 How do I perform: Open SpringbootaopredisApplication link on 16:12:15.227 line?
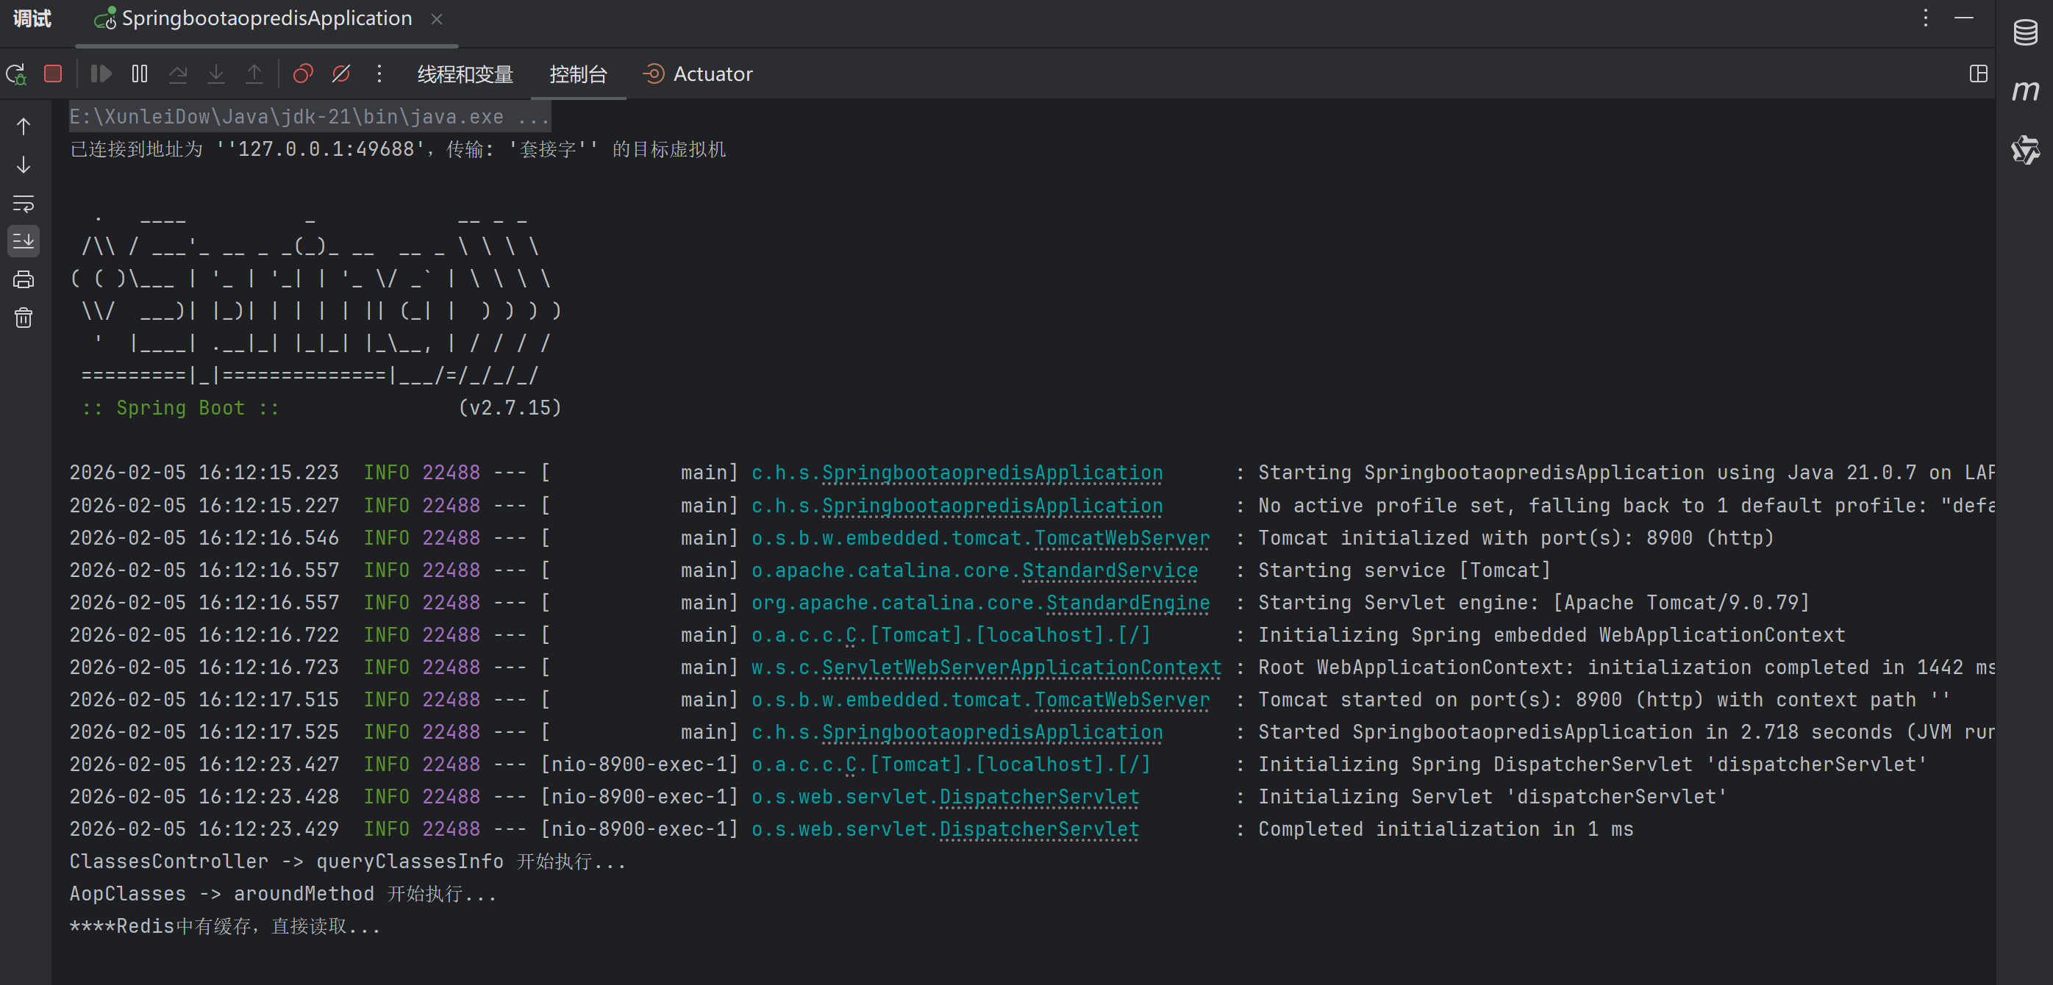[x=992, y=505]
